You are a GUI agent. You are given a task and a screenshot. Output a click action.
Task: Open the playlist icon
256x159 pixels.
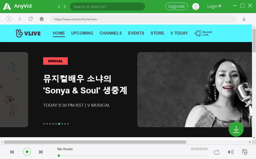244,152
